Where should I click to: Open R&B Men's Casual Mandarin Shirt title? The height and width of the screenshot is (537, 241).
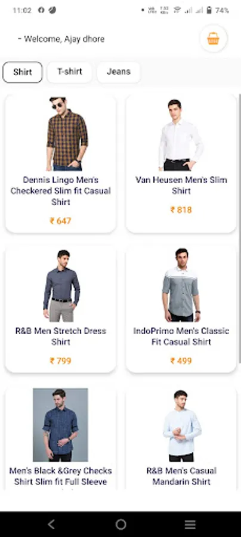click(181, 476)
